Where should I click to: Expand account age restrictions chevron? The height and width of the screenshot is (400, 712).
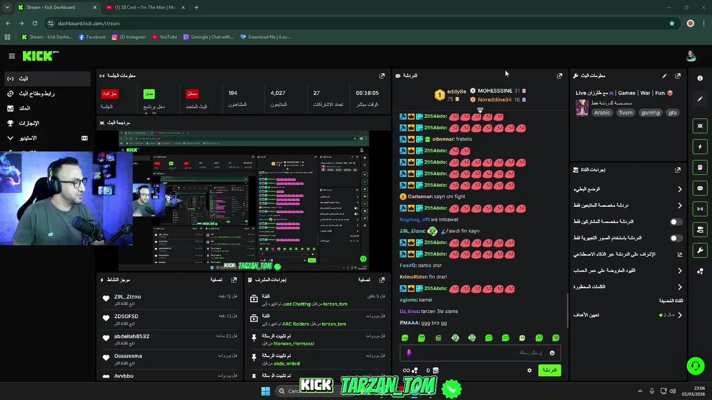pos(680,271)
